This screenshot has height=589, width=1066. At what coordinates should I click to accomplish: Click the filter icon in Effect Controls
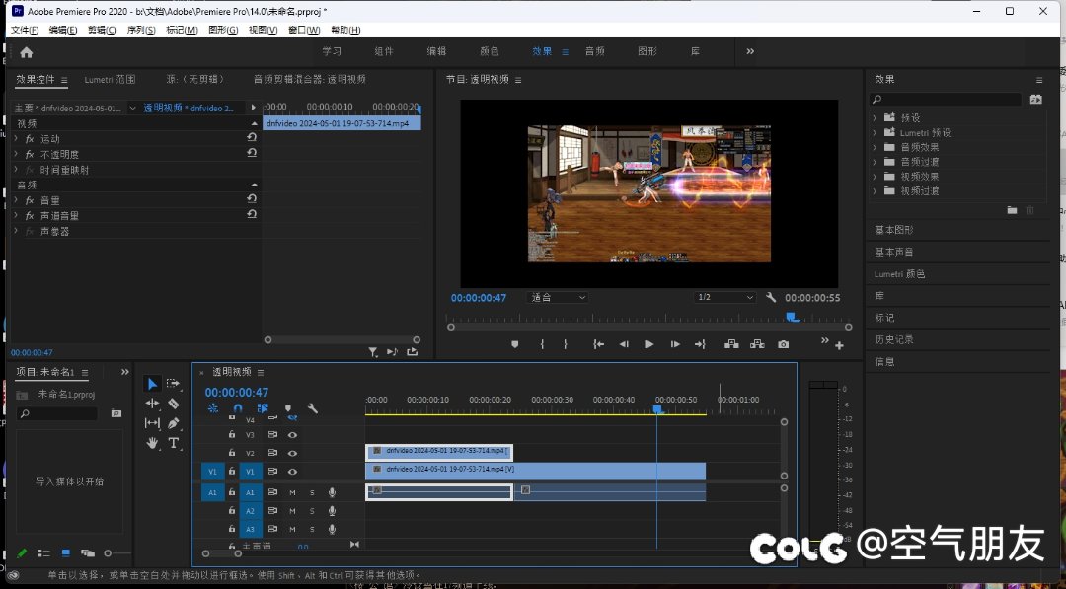tap(373, 352)
